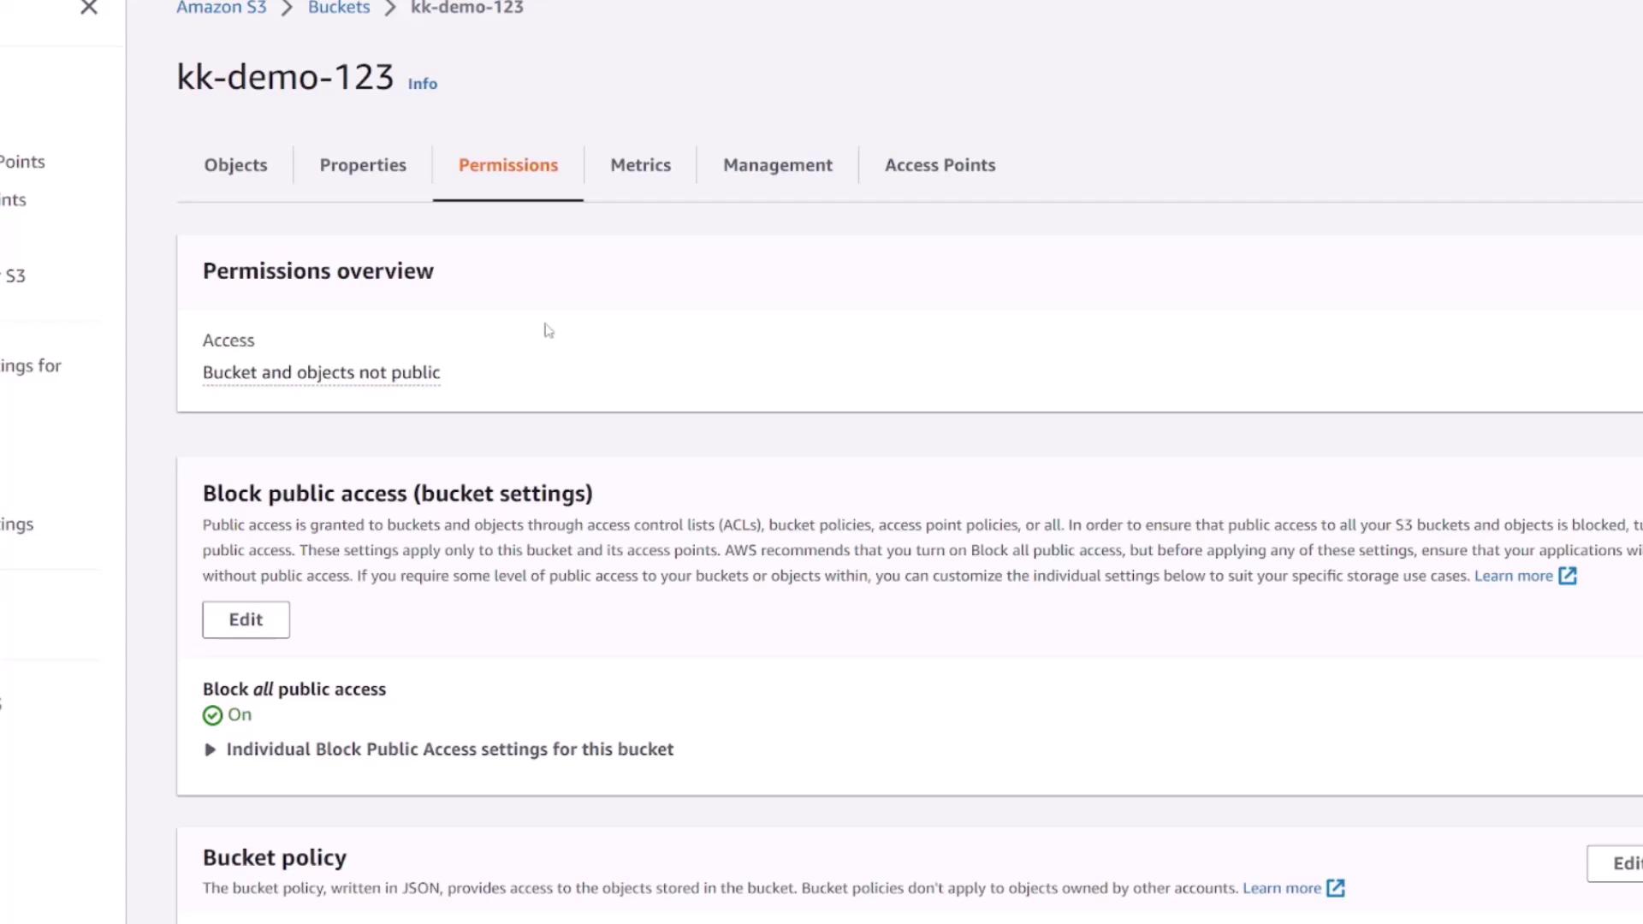This screenshot has height=924, width=1643.
Task: Switch to the Objects tab
Action: (235, 165)
